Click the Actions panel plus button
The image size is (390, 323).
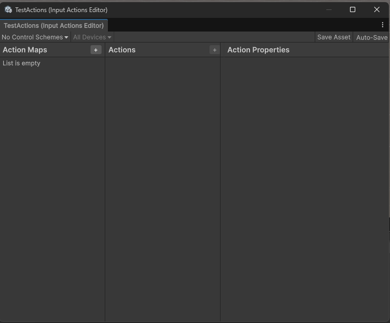214,50
